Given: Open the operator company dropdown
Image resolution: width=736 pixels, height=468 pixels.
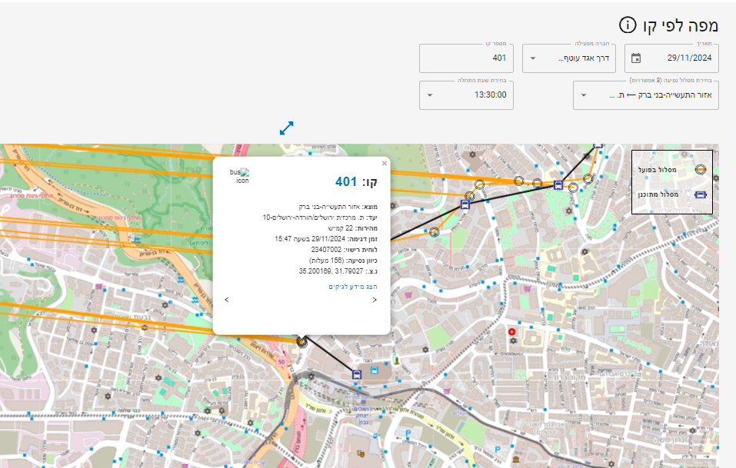Looking at the screenshot, I should pyautogui.click(x=569, y=58).
